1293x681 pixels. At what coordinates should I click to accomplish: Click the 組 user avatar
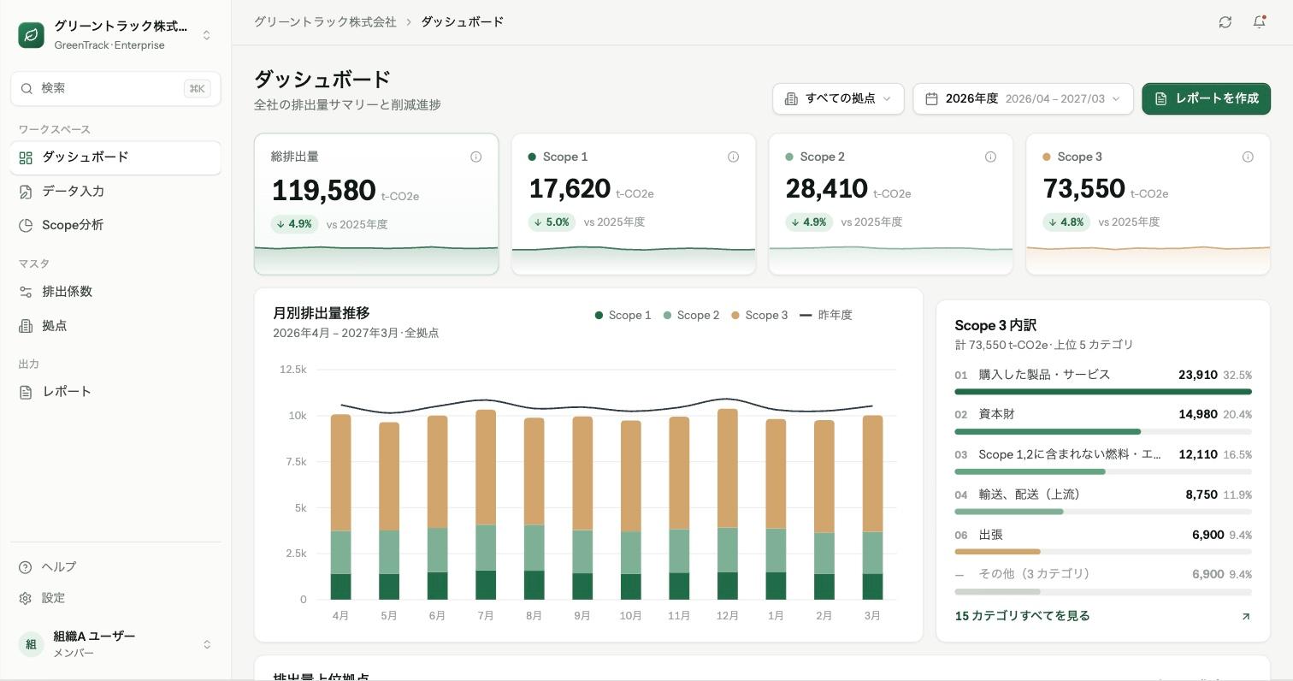click(31, 644)
